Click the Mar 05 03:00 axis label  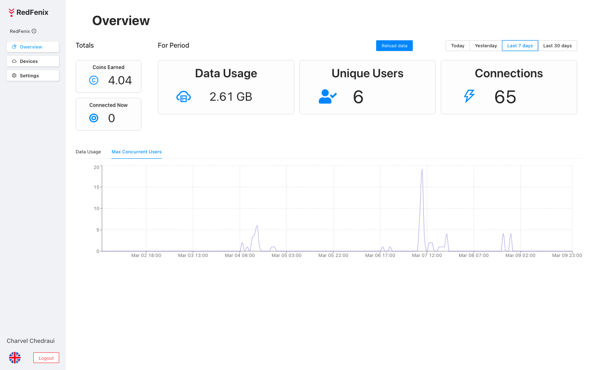point(287,255)
